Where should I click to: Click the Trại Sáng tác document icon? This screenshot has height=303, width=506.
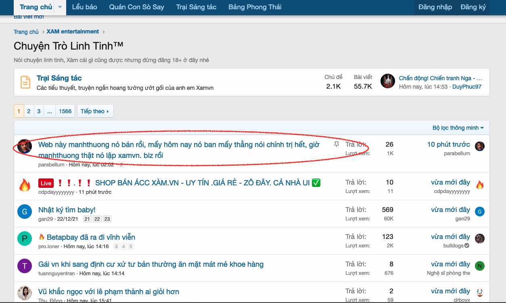[x=25, y=82]
